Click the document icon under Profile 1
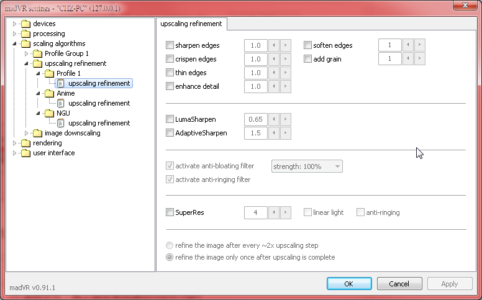Screen dimensions: 482x300 (61, 83)
